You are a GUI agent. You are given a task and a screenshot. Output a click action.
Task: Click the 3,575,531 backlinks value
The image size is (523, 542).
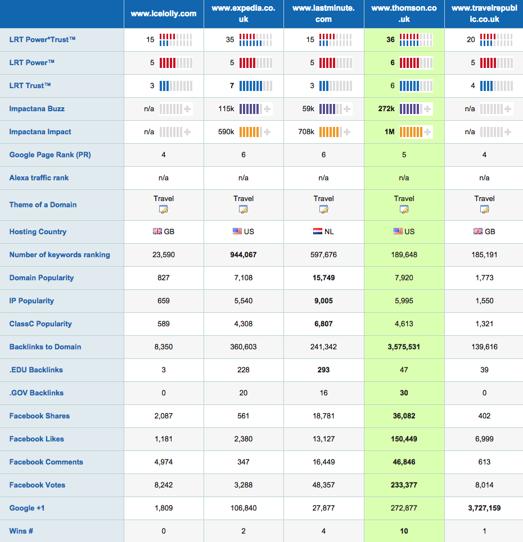pyautogui.click(x=404, y=347)
